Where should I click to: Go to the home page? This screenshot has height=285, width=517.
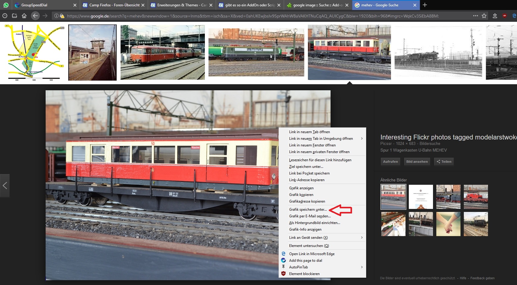tap(24, 16)
